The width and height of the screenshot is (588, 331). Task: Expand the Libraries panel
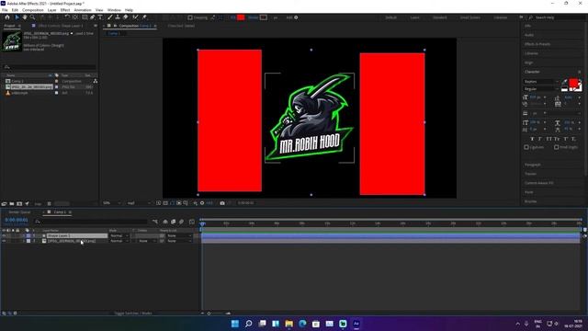(x=531, y=53)
